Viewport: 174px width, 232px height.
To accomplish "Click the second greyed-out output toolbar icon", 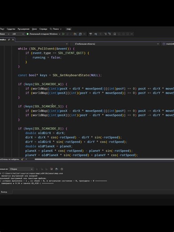I will tap(42, 169).
